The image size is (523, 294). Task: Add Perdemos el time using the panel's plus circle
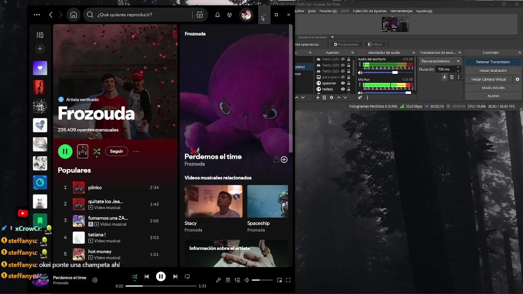(x=284, y=160)
